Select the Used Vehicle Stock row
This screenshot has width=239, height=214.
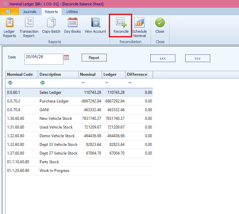click(x=79, y=127)
